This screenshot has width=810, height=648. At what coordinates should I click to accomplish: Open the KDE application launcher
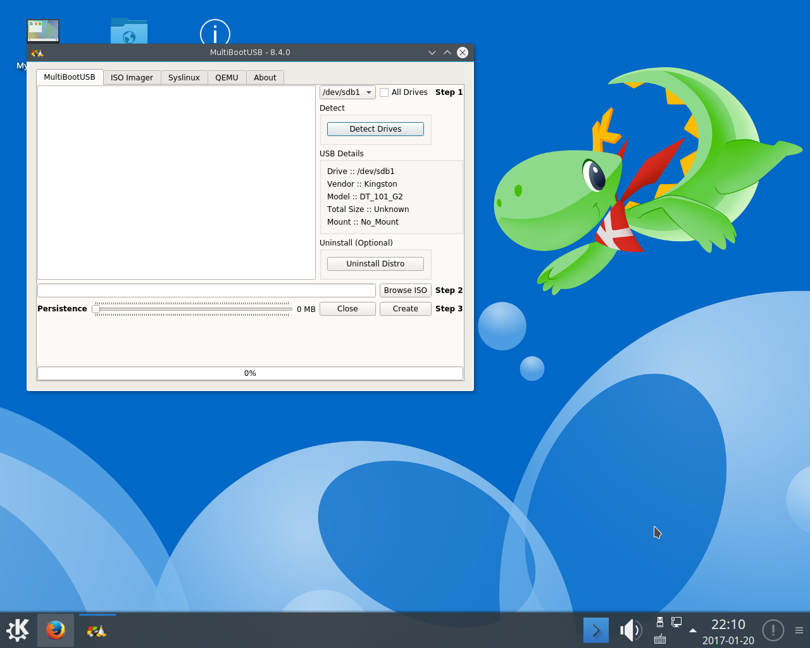[x=18, y=630]
